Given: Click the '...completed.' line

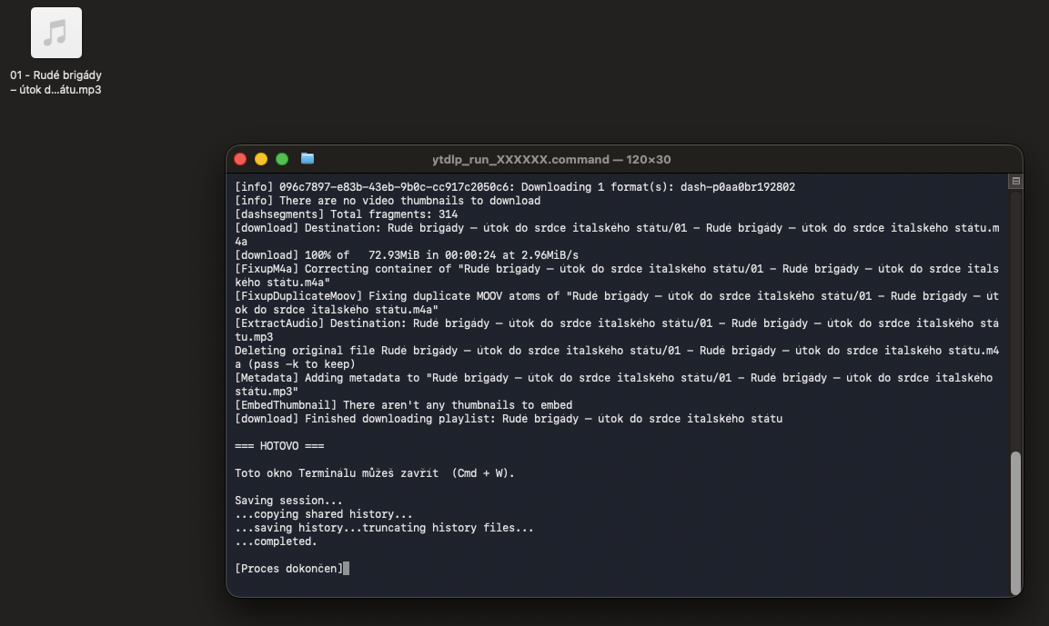Looking at the screenshot, I should coord(276,542).
